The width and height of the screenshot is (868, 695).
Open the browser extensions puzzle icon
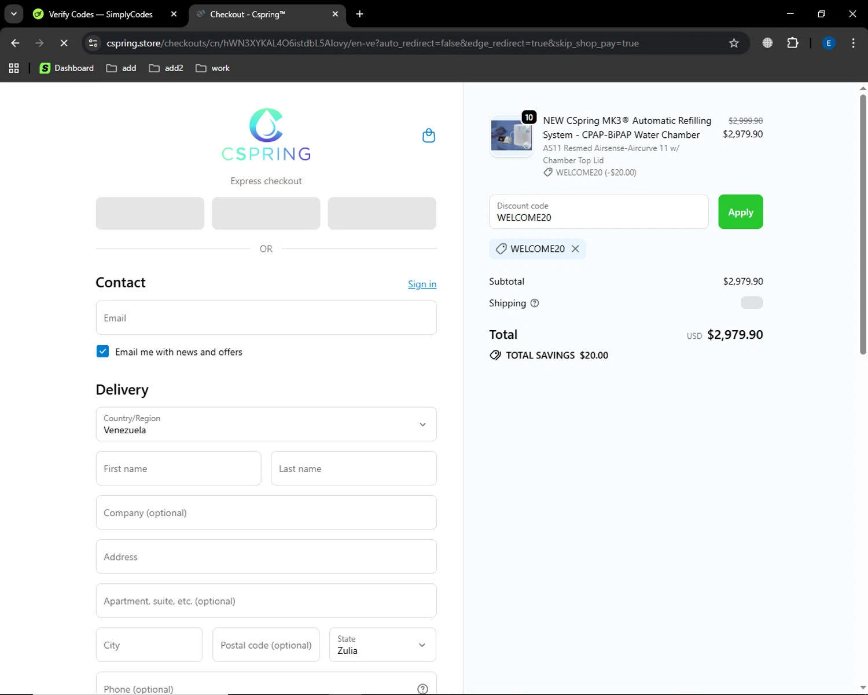[793, 43]
